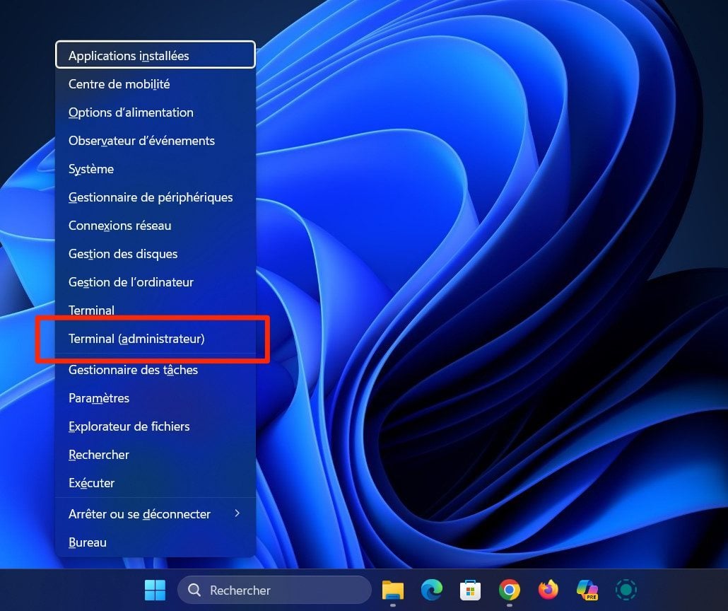
Task: Open Centre de mobilité
Action: (x=155, y=84)
